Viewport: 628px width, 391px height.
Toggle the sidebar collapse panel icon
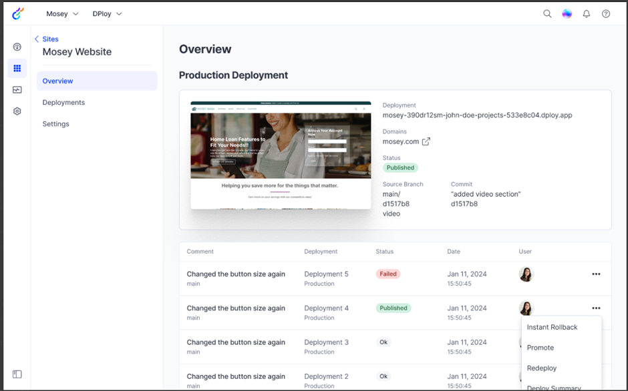pos(17,374)
